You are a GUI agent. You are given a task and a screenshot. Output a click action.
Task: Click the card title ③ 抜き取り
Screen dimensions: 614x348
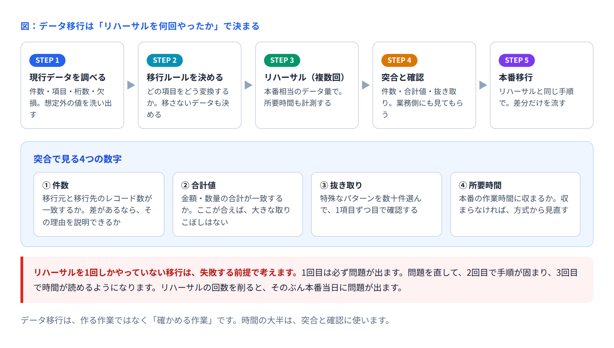341,185
